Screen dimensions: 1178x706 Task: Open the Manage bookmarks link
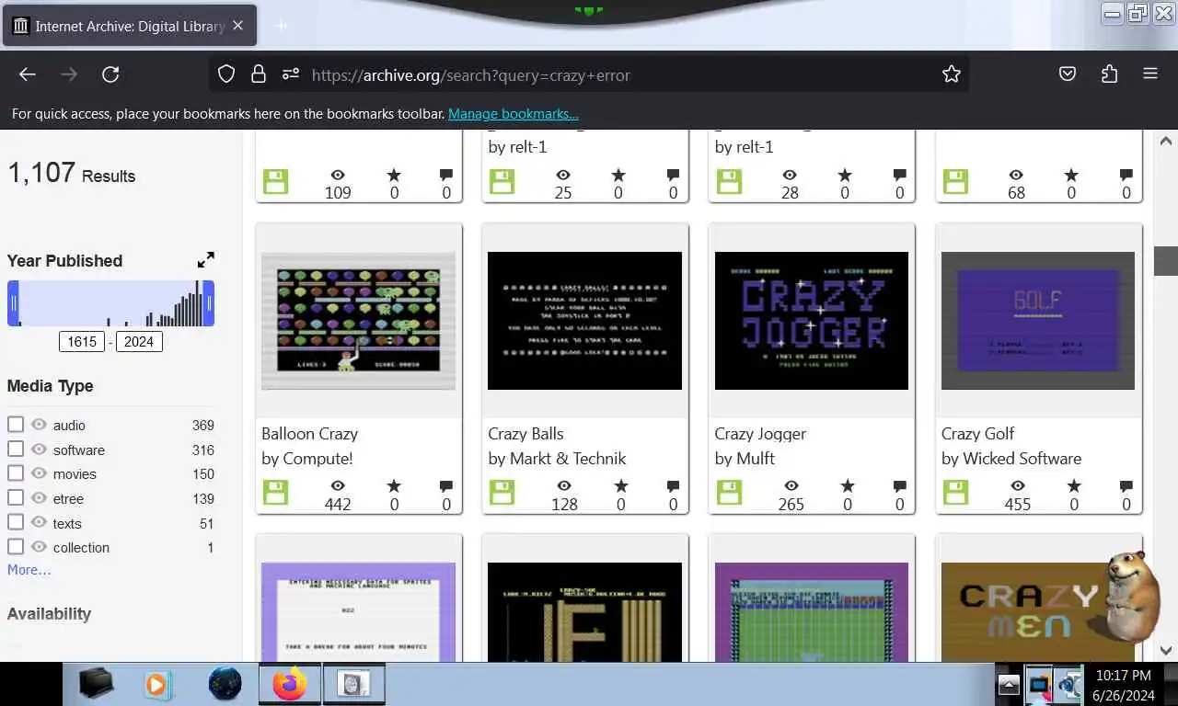tap(514, 114)
